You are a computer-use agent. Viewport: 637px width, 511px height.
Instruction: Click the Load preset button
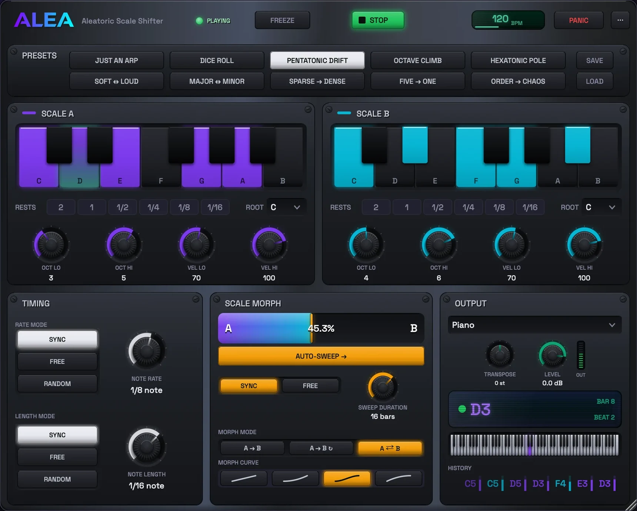[x=594, y=81]
